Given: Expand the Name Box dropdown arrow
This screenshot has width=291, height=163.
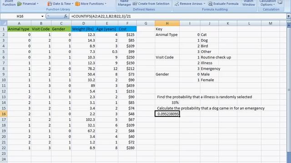Looking at the screenshot, I should click(x=42, y=16).
